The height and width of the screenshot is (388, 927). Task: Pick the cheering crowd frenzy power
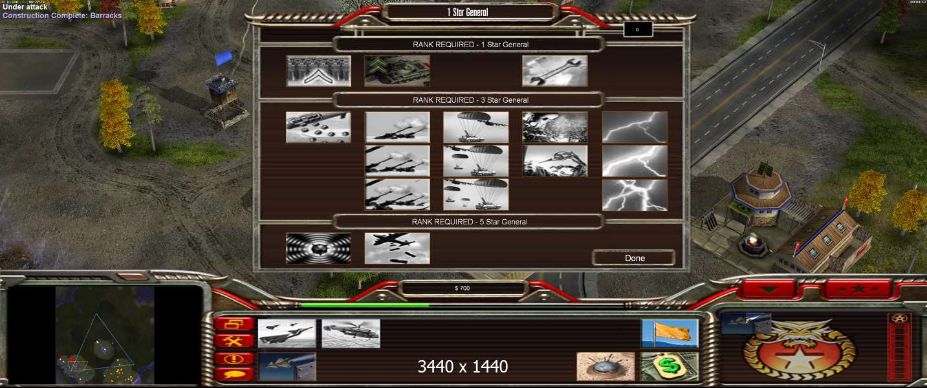click(x=555, y=127)
